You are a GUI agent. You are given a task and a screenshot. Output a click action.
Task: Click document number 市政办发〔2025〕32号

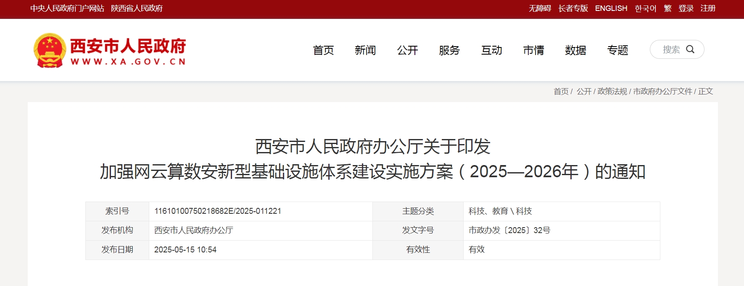point(509,231)
